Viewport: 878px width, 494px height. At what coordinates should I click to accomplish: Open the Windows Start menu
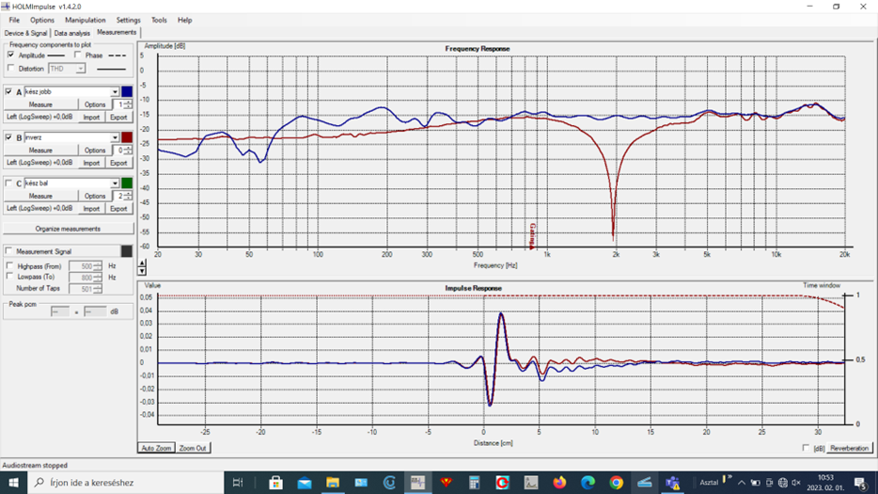13,482
